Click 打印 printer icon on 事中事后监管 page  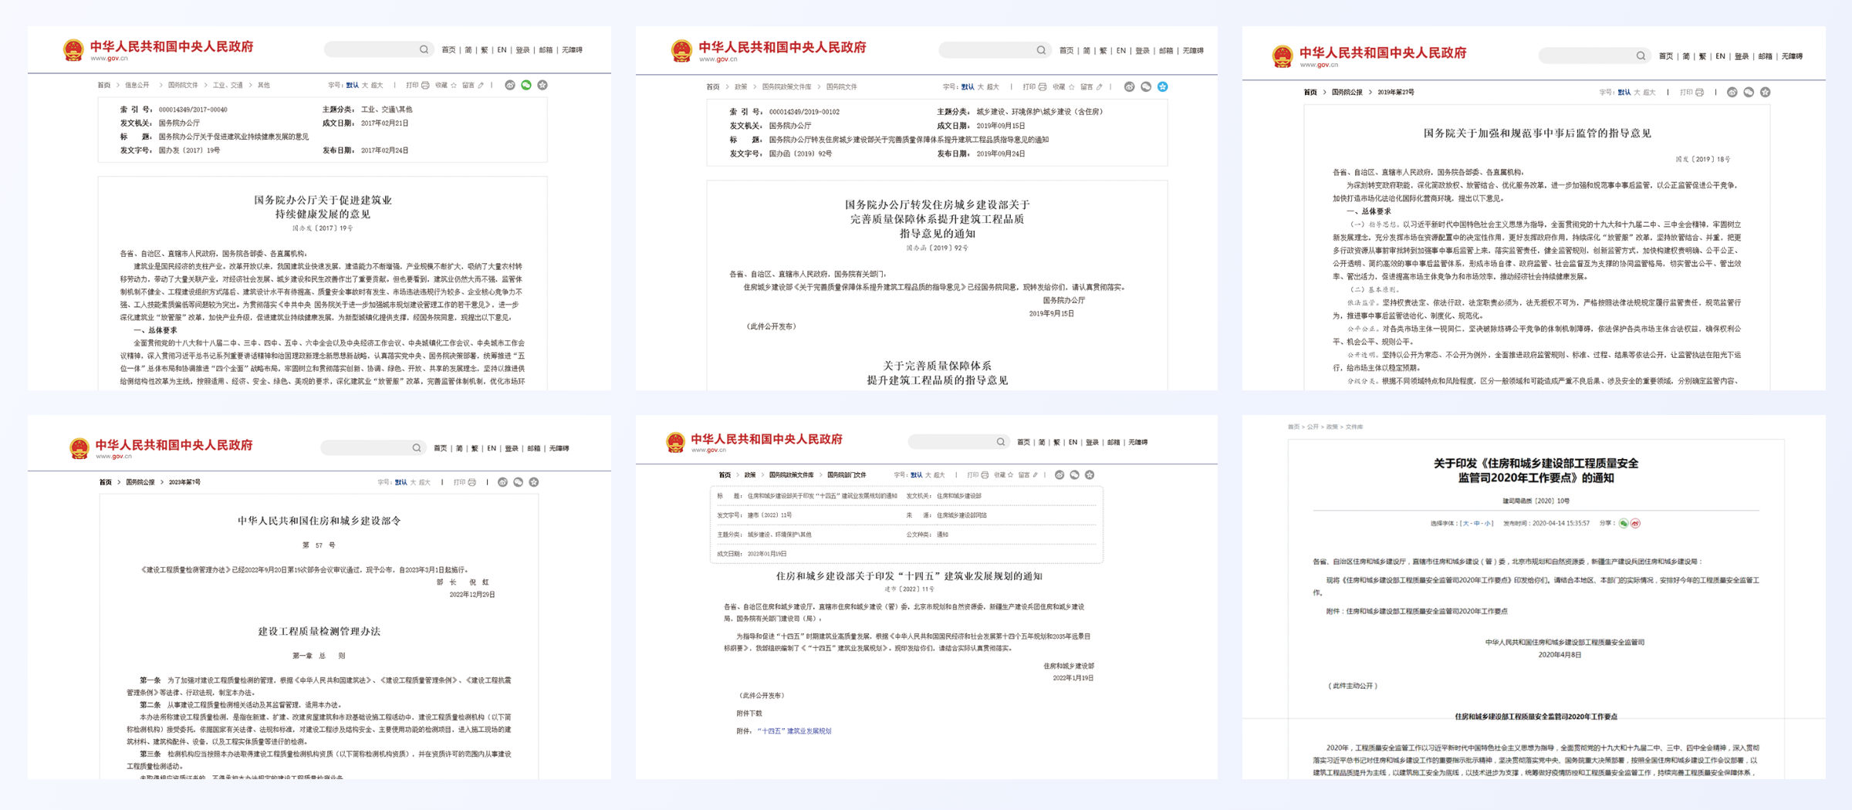[x=1700, y=92]
